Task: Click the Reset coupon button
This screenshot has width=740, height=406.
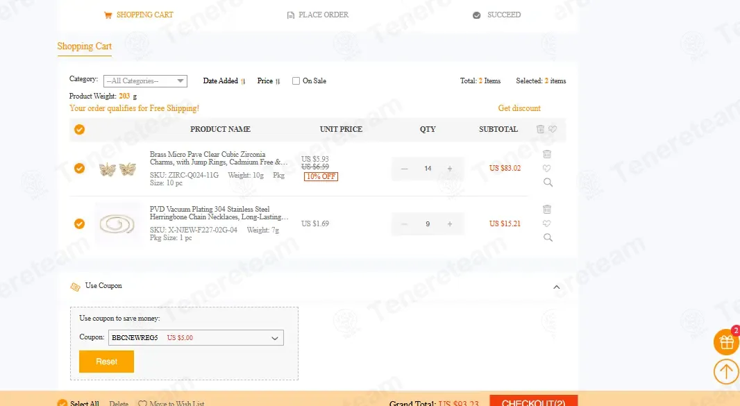Action: (107, 362)
